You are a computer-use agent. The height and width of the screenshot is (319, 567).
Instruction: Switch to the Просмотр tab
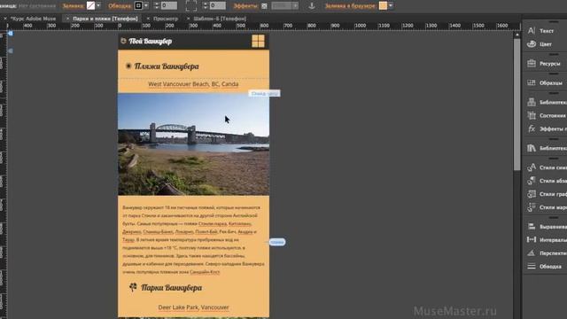pos(166,19)
